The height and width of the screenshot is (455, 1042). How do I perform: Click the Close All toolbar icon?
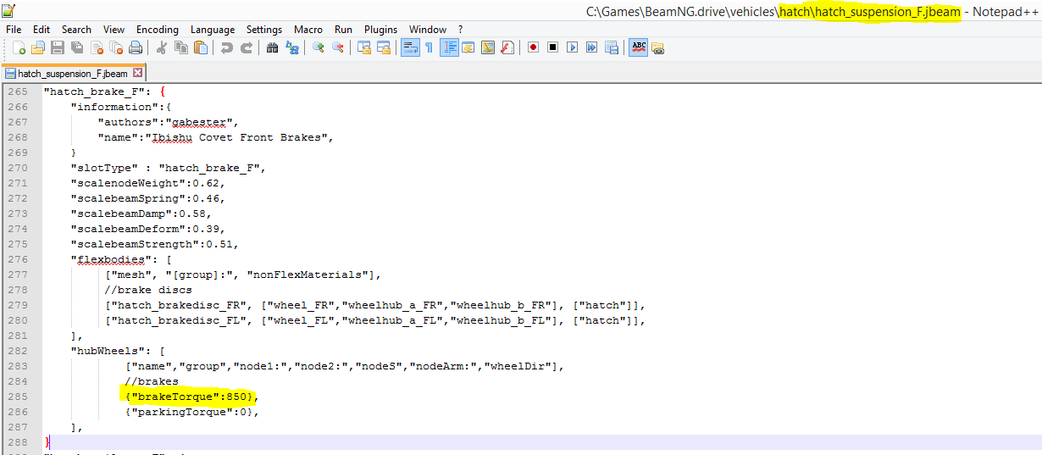coord(116,47)
